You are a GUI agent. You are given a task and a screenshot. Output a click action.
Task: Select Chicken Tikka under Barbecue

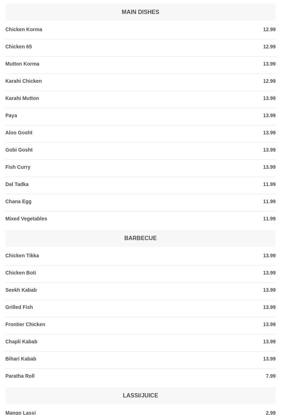(x=22, y=256)
